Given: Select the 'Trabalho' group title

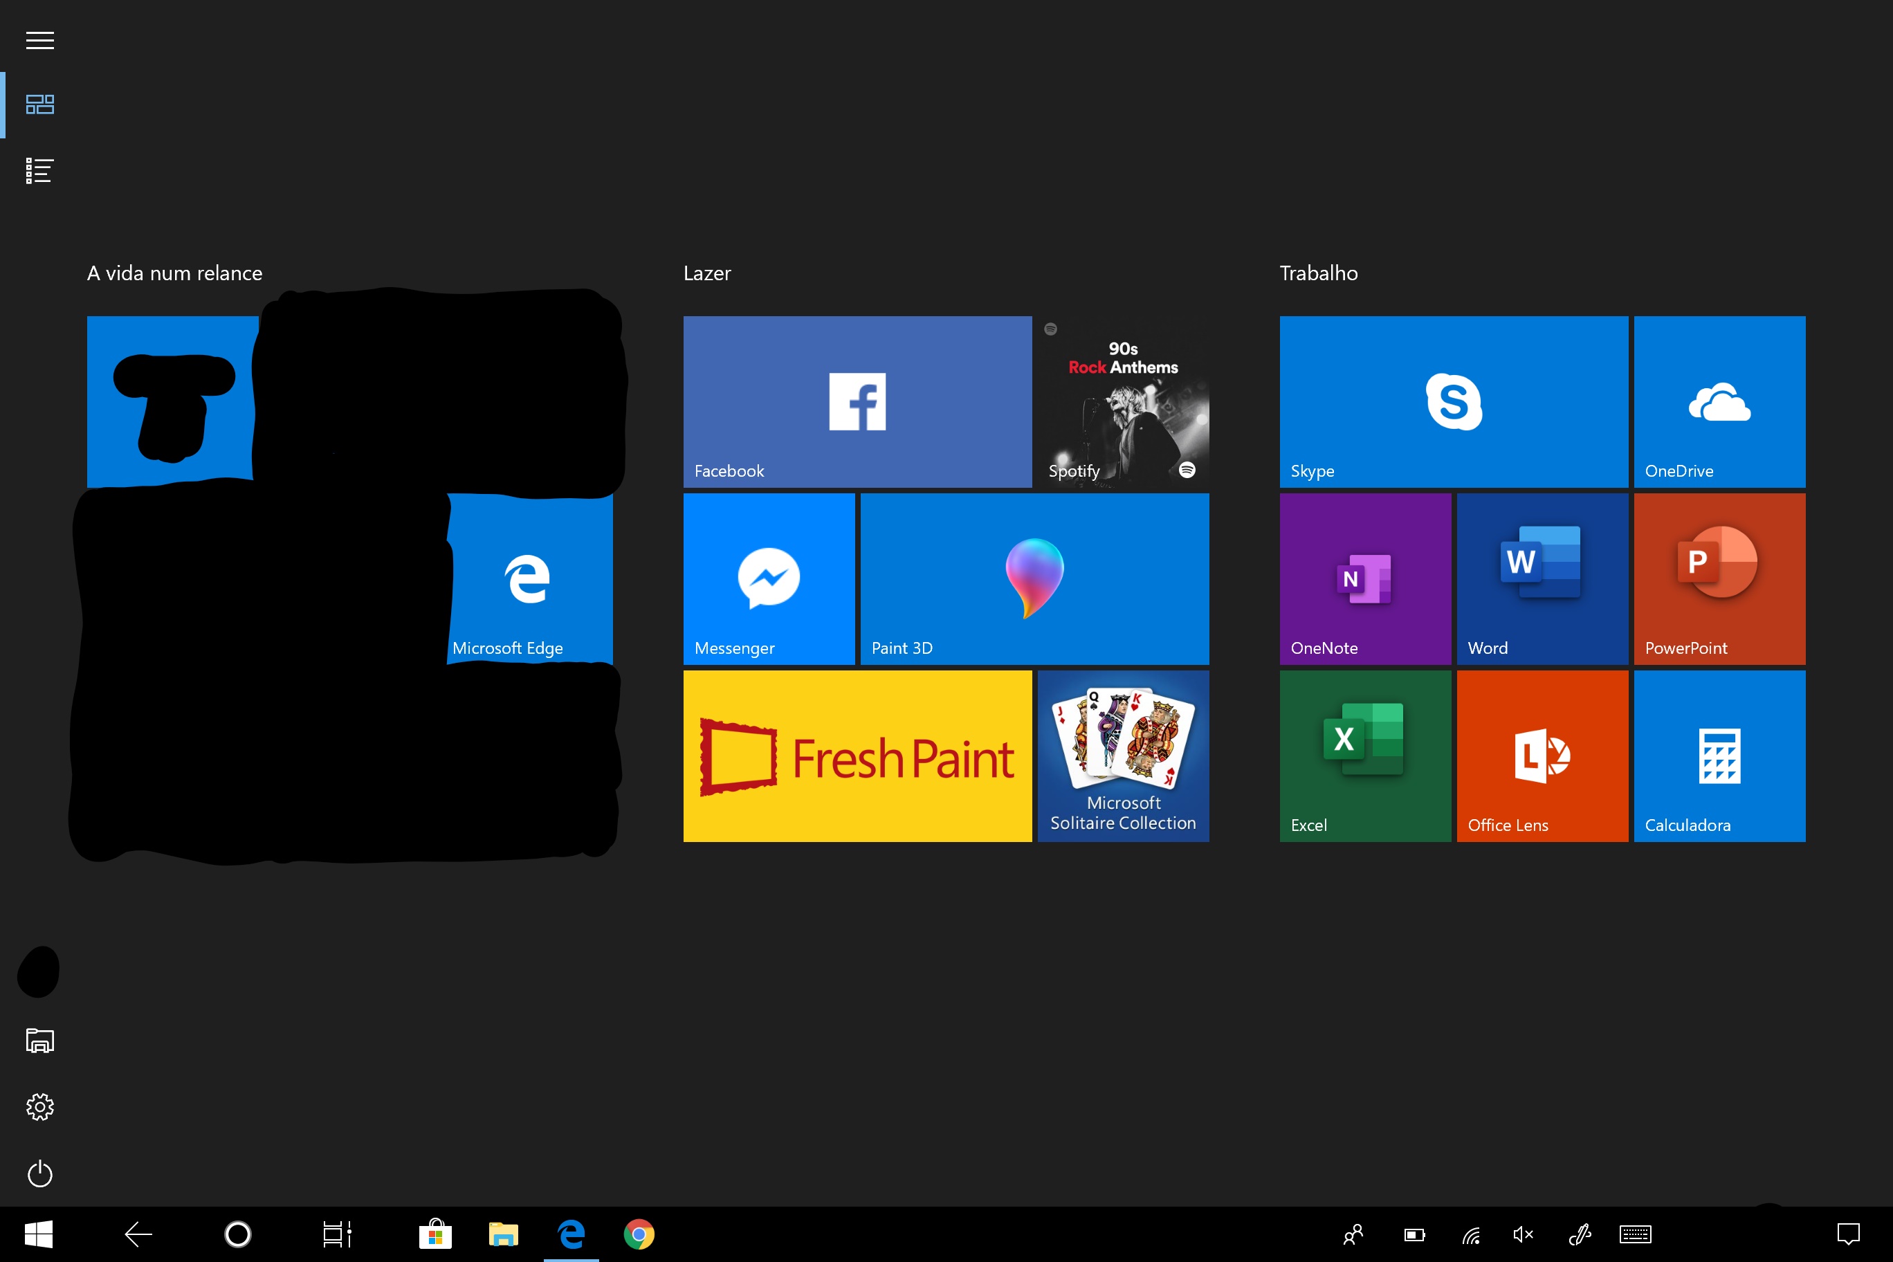Looking at the screenshot, I should [1318, 274].
